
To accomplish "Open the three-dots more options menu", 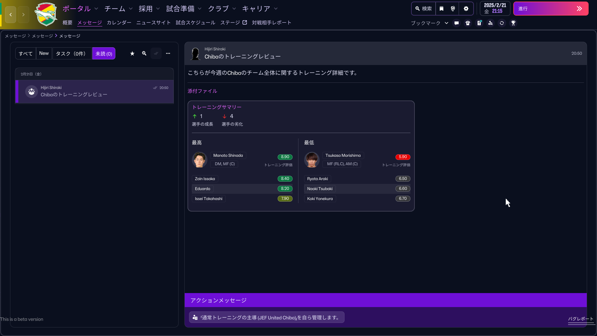I will [x=168, y=54].
